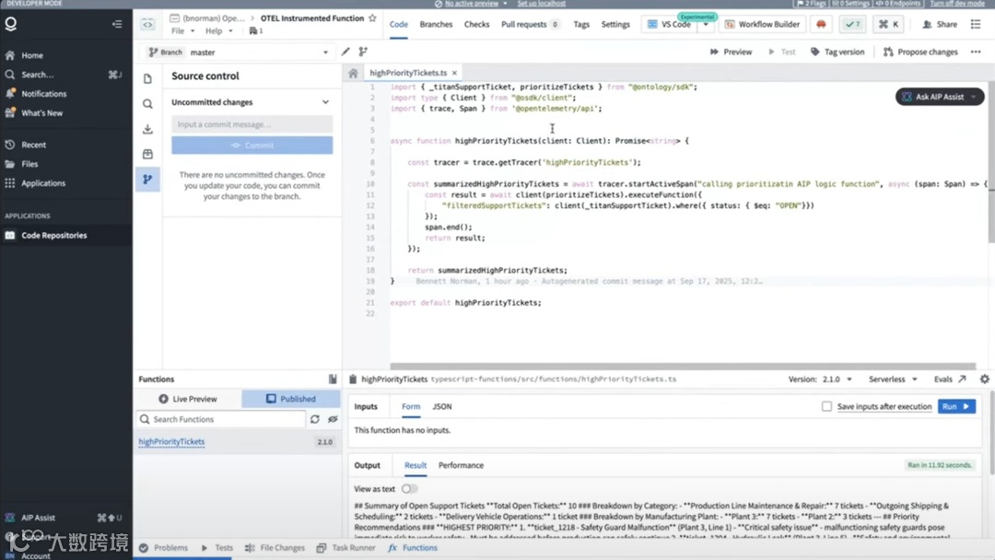Click the Functions panel layout icon

[x=333, y=379]
